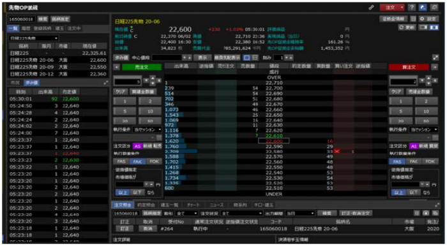Toggle sell-side FAK execution condition

point(138,161)
